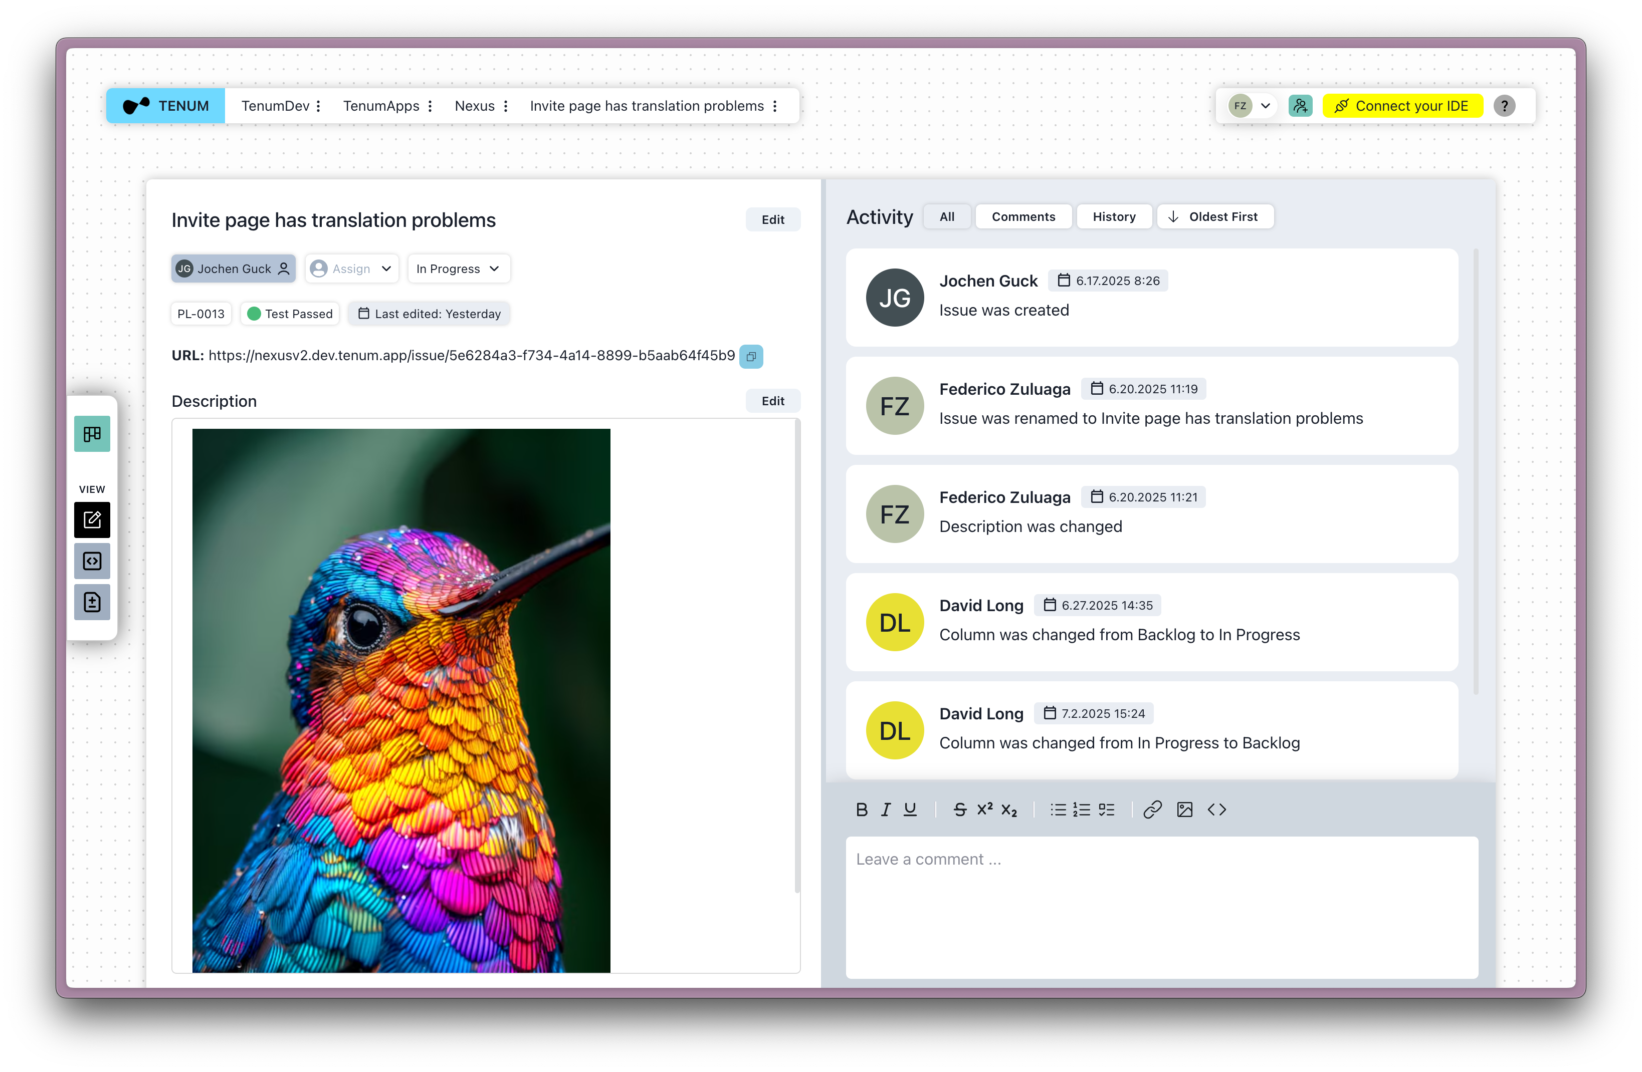The image size is (1642, 1072).
Task: Switch to the Comments activity tab
Action: click(1022, 216)
